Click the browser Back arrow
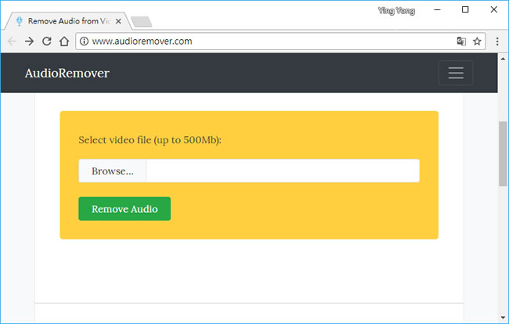 point(12,41)
